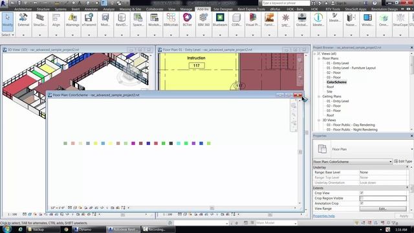
Task: Open the Collaborate ribbon tab
Action: click(x=155, y=9)
